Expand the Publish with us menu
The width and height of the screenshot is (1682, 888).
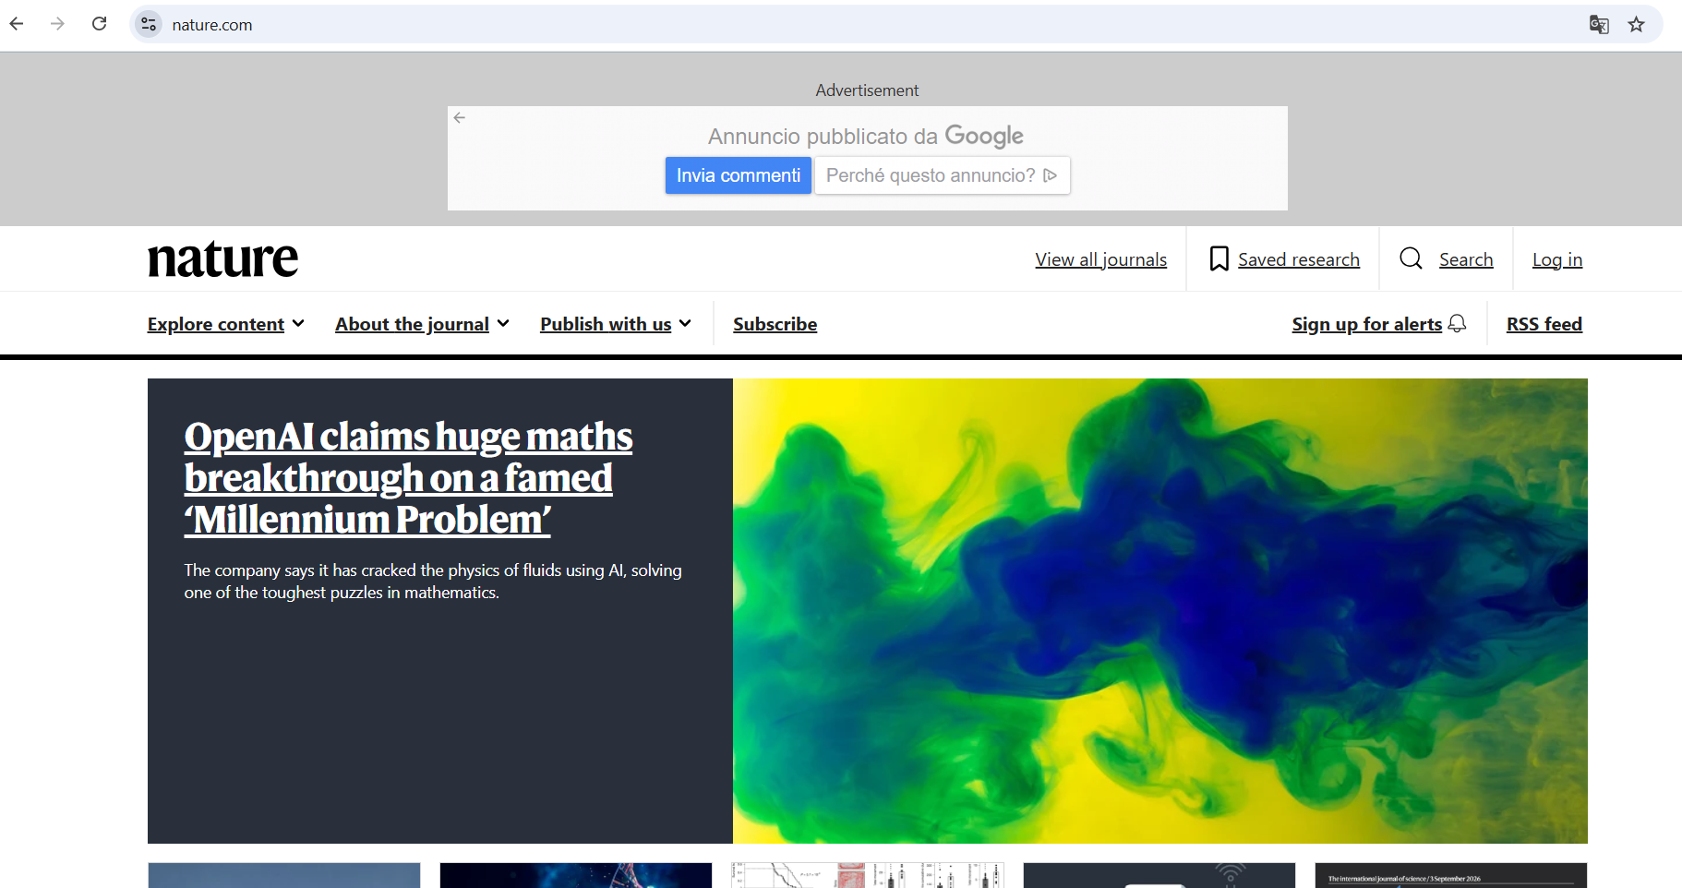(x=616, y=324)
